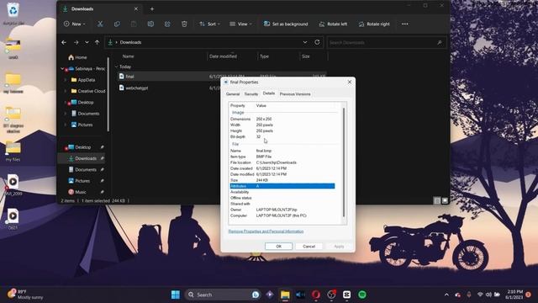The height and width of the screenshot is (303, 538).
Task: Switch to details view layout icon
Action: (437, 200)
